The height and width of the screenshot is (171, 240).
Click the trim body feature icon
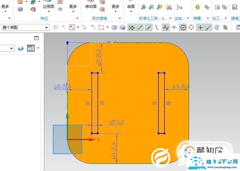[33, 9]
